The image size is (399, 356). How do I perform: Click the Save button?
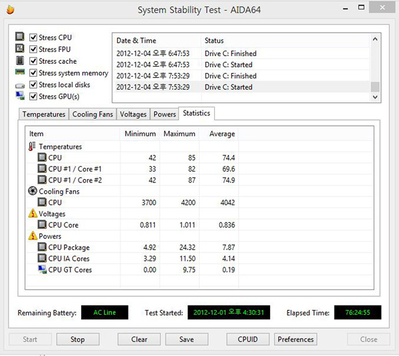point(186,339)
